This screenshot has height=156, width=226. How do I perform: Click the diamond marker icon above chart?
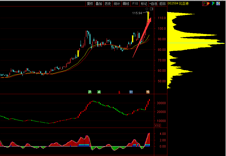click(147, 9)
